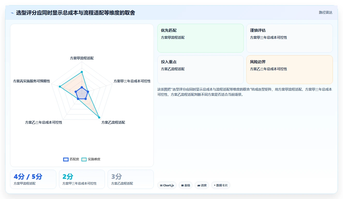The height and width of the screenshot is (199, 343).
Task: Click the star icon in 数据卡片 tag
Action: (x=215, y=185)
